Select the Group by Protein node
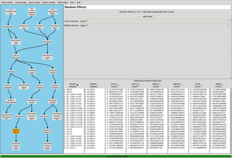This screenshot has height=158, width=232. pos(53,71)
